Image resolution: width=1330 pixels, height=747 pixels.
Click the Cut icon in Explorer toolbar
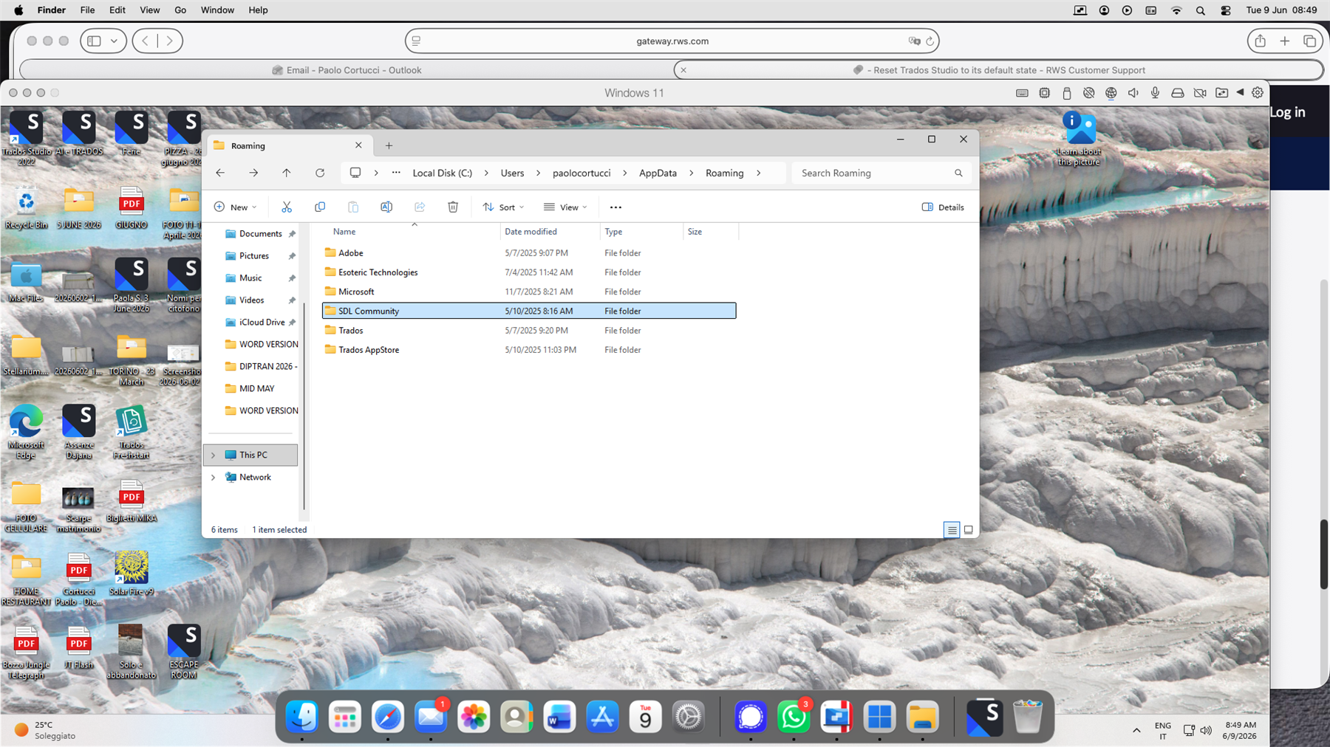coord(287,207)
